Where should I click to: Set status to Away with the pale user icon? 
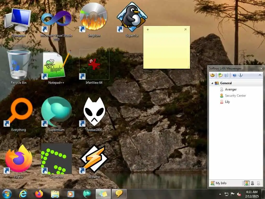tap(259, 183)
